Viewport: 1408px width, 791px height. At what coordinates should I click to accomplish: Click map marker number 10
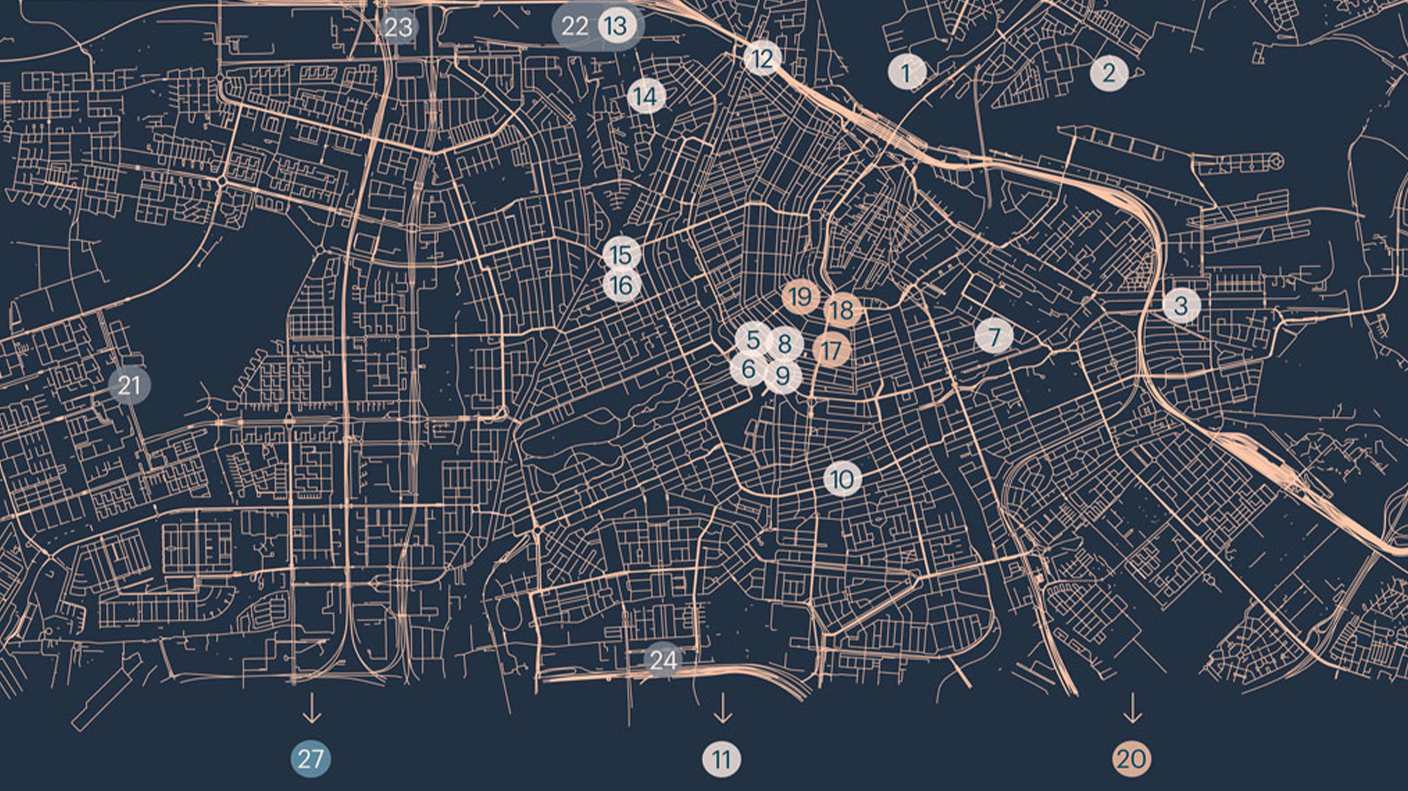click(x=842, y=479)
